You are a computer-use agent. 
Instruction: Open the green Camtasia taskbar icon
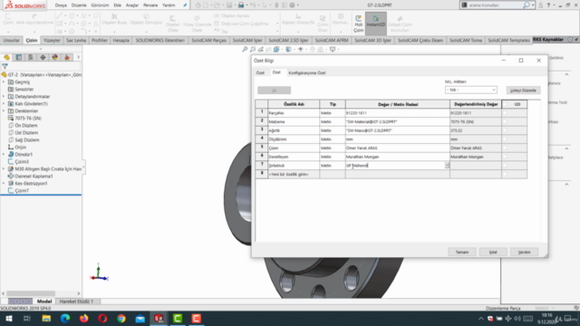tap(178, 318)
